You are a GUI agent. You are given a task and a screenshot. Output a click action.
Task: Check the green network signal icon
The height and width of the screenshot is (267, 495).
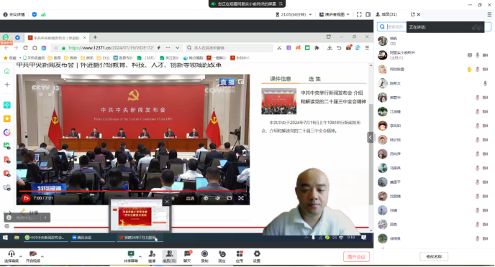pyautogui.click(x=43, y=14)
